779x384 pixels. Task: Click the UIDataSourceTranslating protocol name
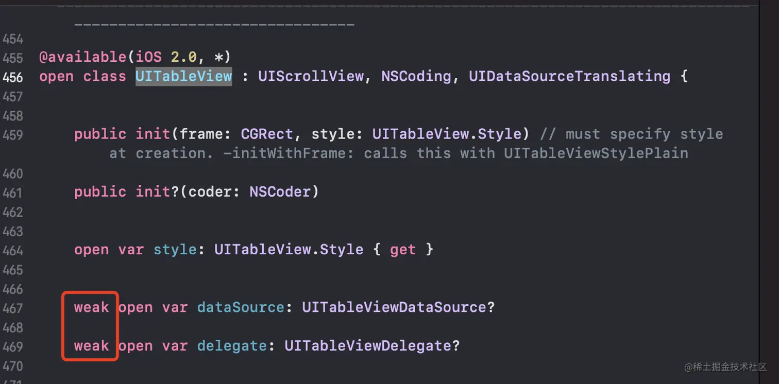[x=569, y=77]
